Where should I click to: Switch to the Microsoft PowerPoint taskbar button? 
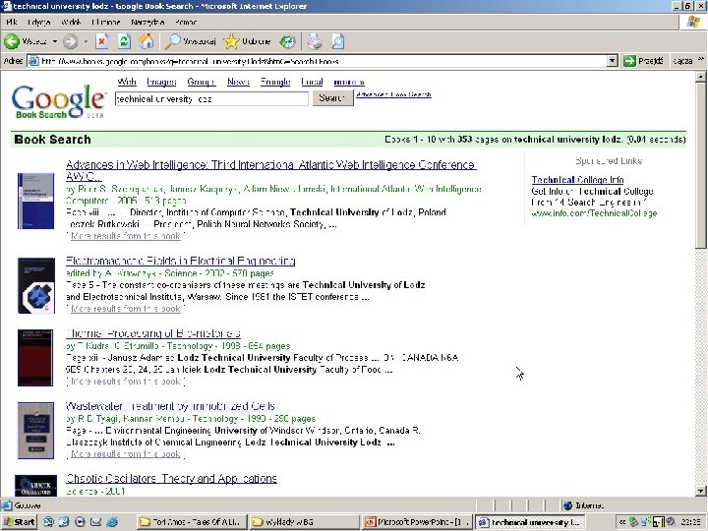click(417, 522)
